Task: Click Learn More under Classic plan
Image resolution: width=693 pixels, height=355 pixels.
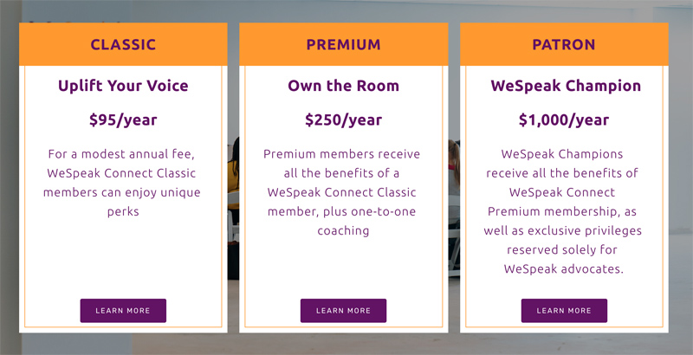Action: [x=123, y=310]
